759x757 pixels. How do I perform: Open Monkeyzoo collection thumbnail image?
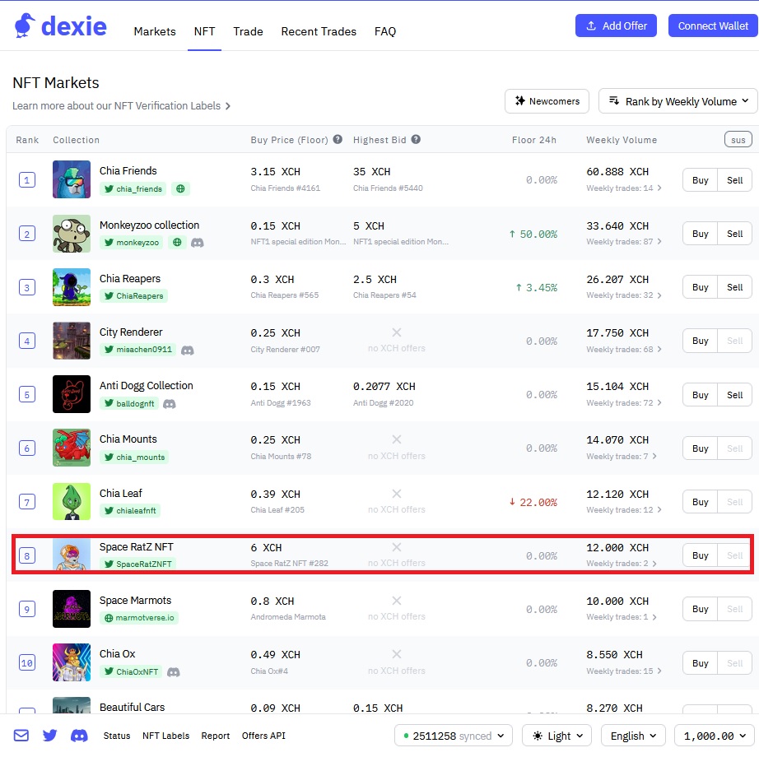click(x=71, y=233)
